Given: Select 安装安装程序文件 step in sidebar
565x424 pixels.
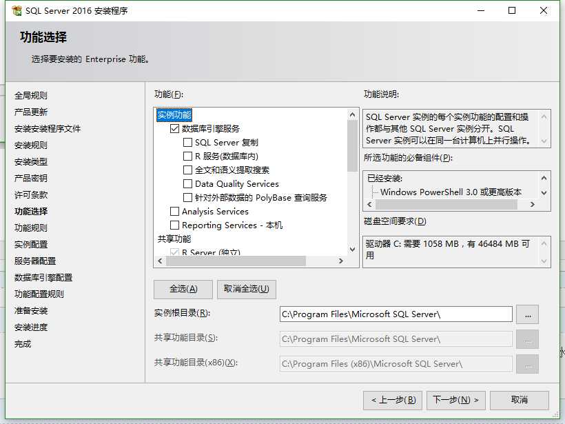Looking at the screenshot, I should (48, 129).
